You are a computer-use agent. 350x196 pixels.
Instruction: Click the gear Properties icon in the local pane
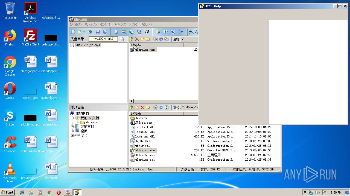point(161,108)
